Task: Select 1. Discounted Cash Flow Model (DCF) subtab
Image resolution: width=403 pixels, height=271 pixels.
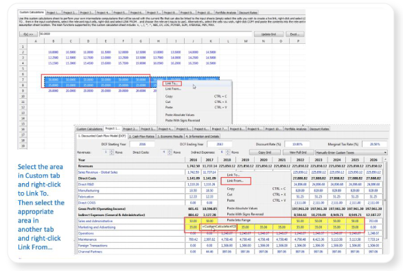Action: point(102,136)
